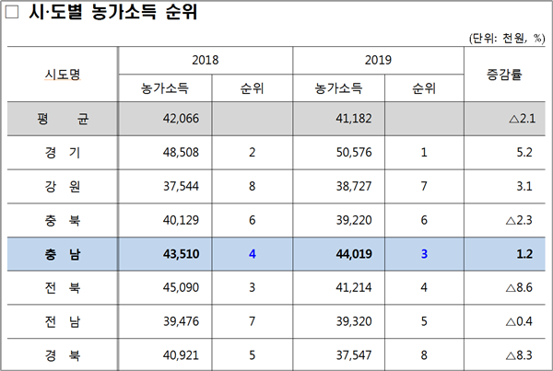Select bold value 43,510 in 충남 row

tap(181, 254)
